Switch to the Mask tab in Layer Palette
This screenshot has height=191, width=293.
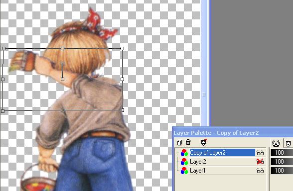[288, 143]
